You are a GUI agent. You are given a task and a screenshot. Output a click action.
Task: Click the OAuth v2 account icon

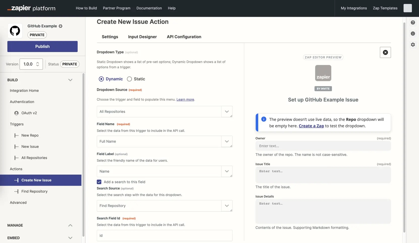pos(16,113)
